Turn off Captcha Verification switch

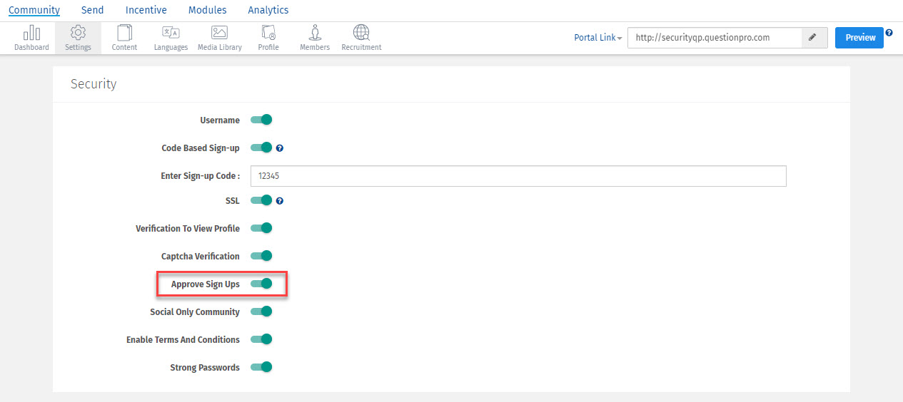click(x=262, y=256)
